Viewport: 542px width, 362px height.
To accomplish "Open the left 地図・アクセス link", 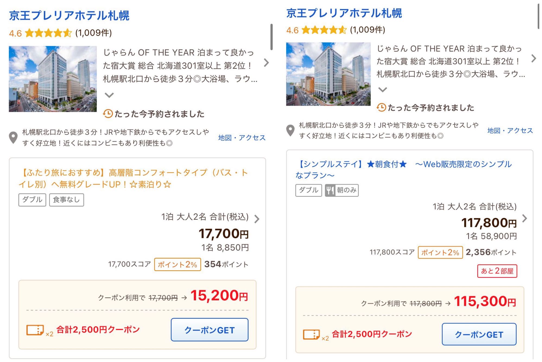I will [x=242, y=138].
